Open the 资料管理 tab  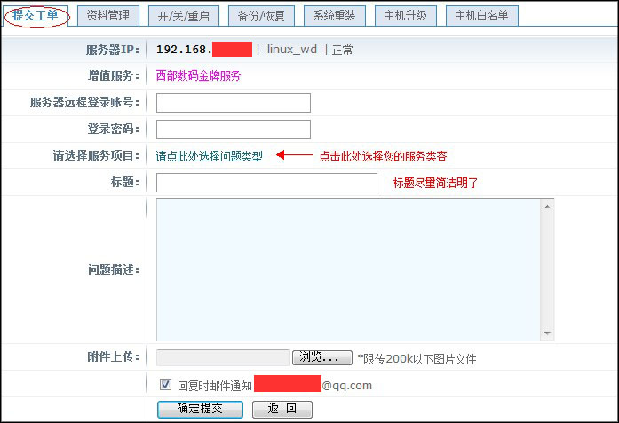[x=107, y=15]
